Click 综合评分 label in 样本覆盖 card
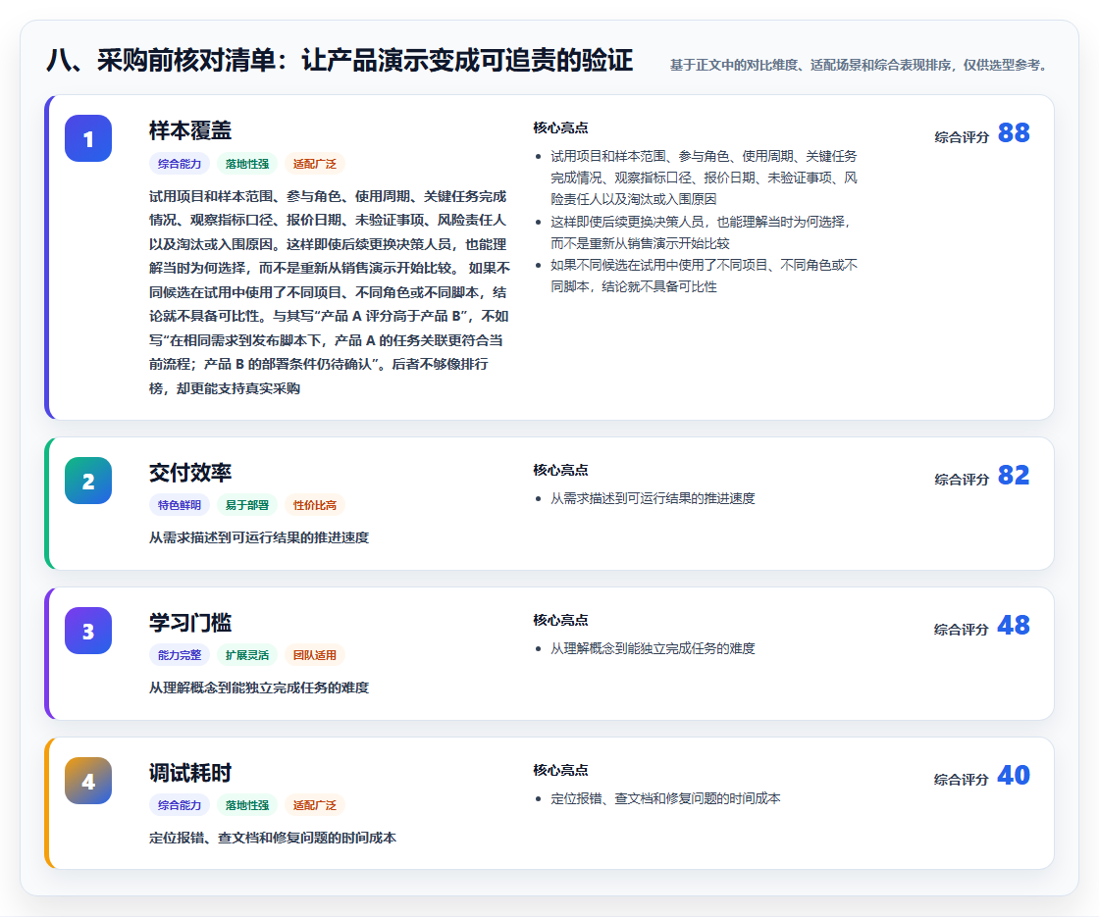 [962, 137]
